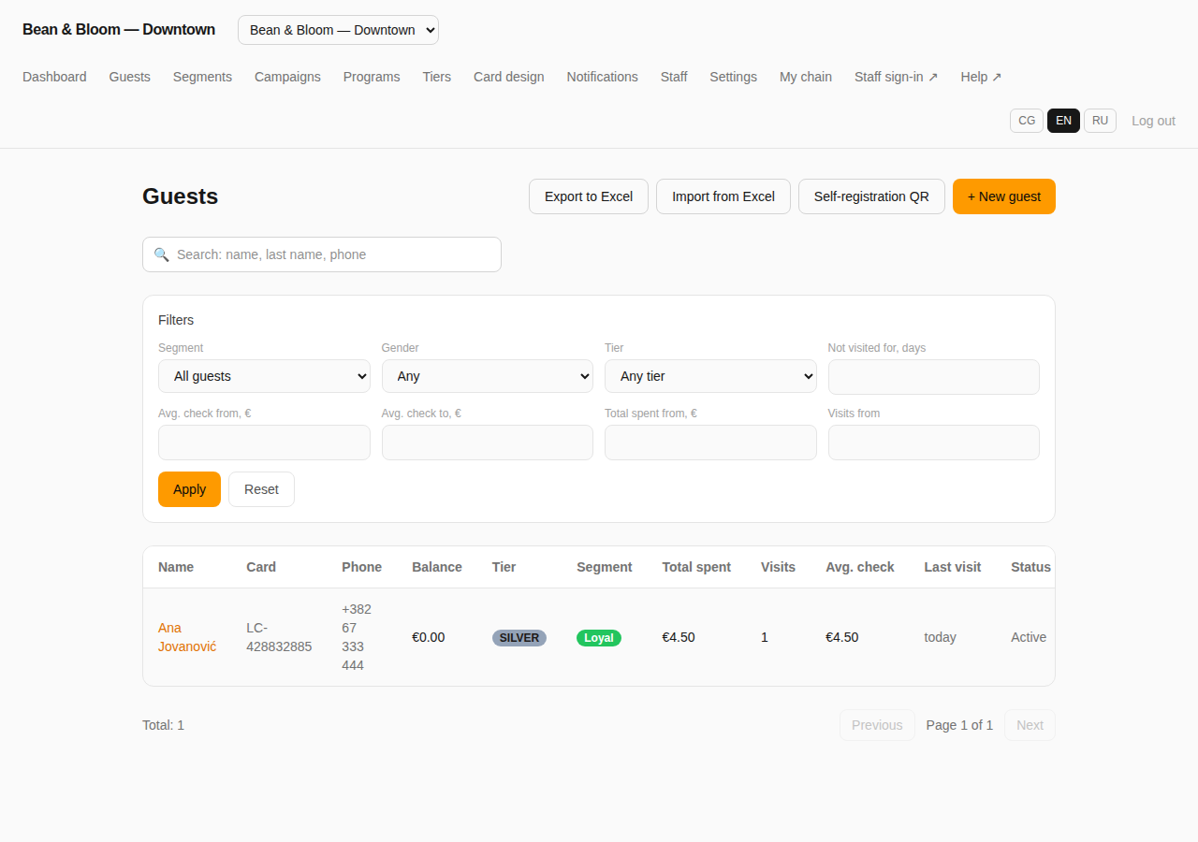Click the phone number +382 67 333 444
Image resolution: width=1198 pixels, height=842 pixels.
point(357,637)
